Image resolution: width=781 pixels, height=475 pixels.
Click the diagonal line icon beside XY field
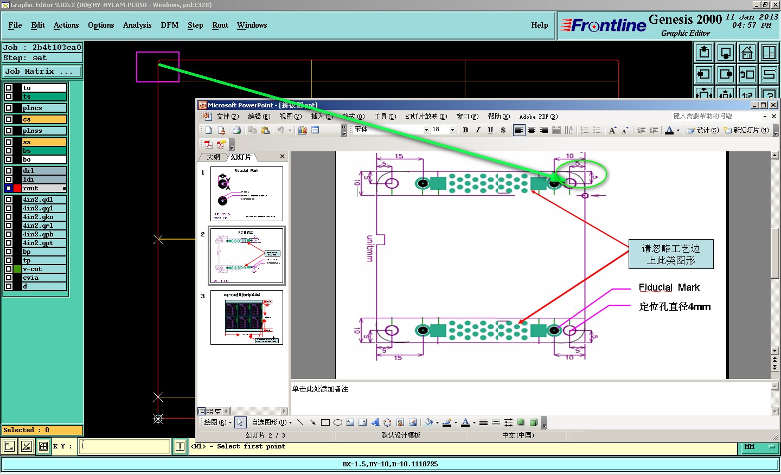click(26, 446)
